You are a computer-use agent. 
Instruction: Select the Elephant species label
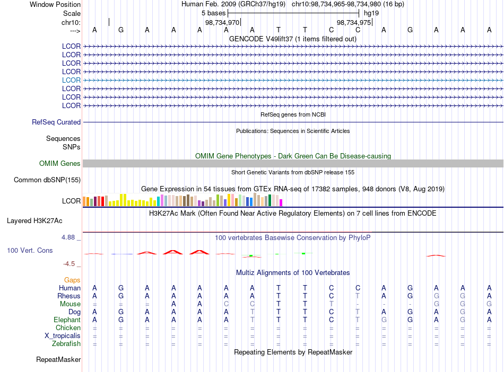67,320
